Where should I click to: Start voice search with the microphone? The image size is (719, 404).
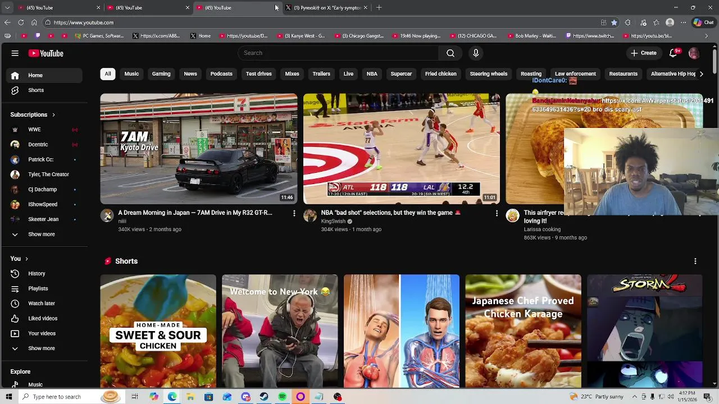(476, 53)
